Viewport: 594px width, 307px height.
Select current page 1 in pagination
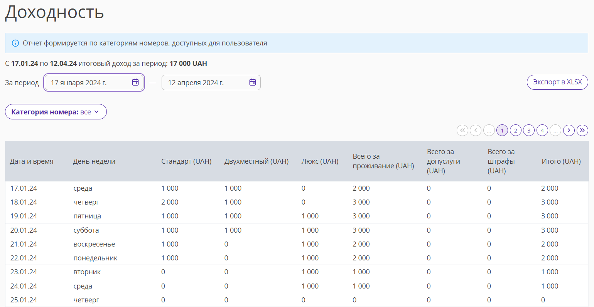tap(502, 130)
